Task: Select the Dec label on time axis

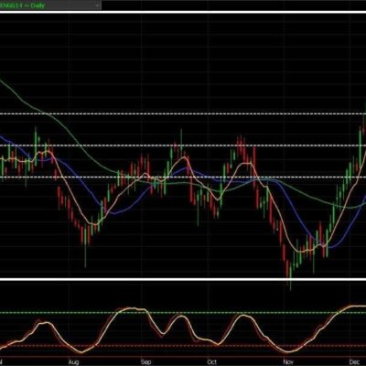Action: (x=354, y=362)
